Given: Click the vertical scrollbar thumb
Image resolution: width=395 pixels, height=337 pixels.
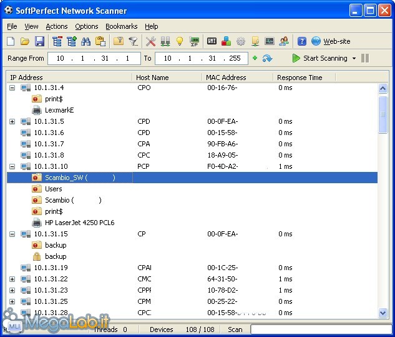Looking at the screenshot, I should (x=383, y=114).
